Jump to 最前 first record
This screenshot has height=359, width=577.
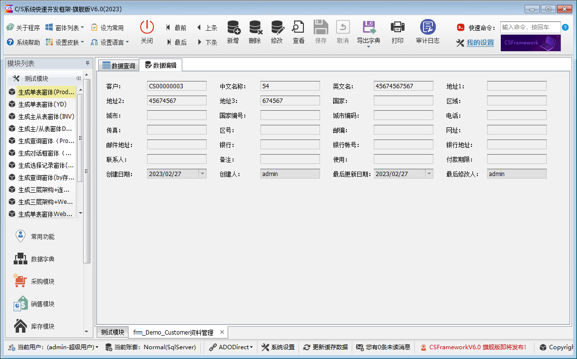click(176, 28)
